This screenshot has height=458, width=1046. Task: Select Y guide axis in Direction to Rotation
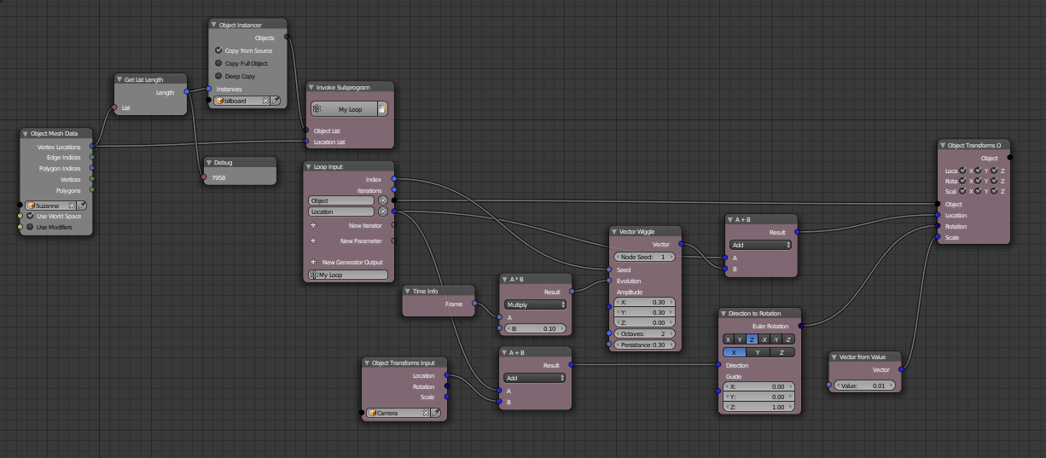pyautogui.click(x=758, y=351)
